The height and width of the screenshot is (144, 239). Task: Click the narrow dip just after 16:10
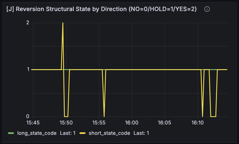point(202,116)
